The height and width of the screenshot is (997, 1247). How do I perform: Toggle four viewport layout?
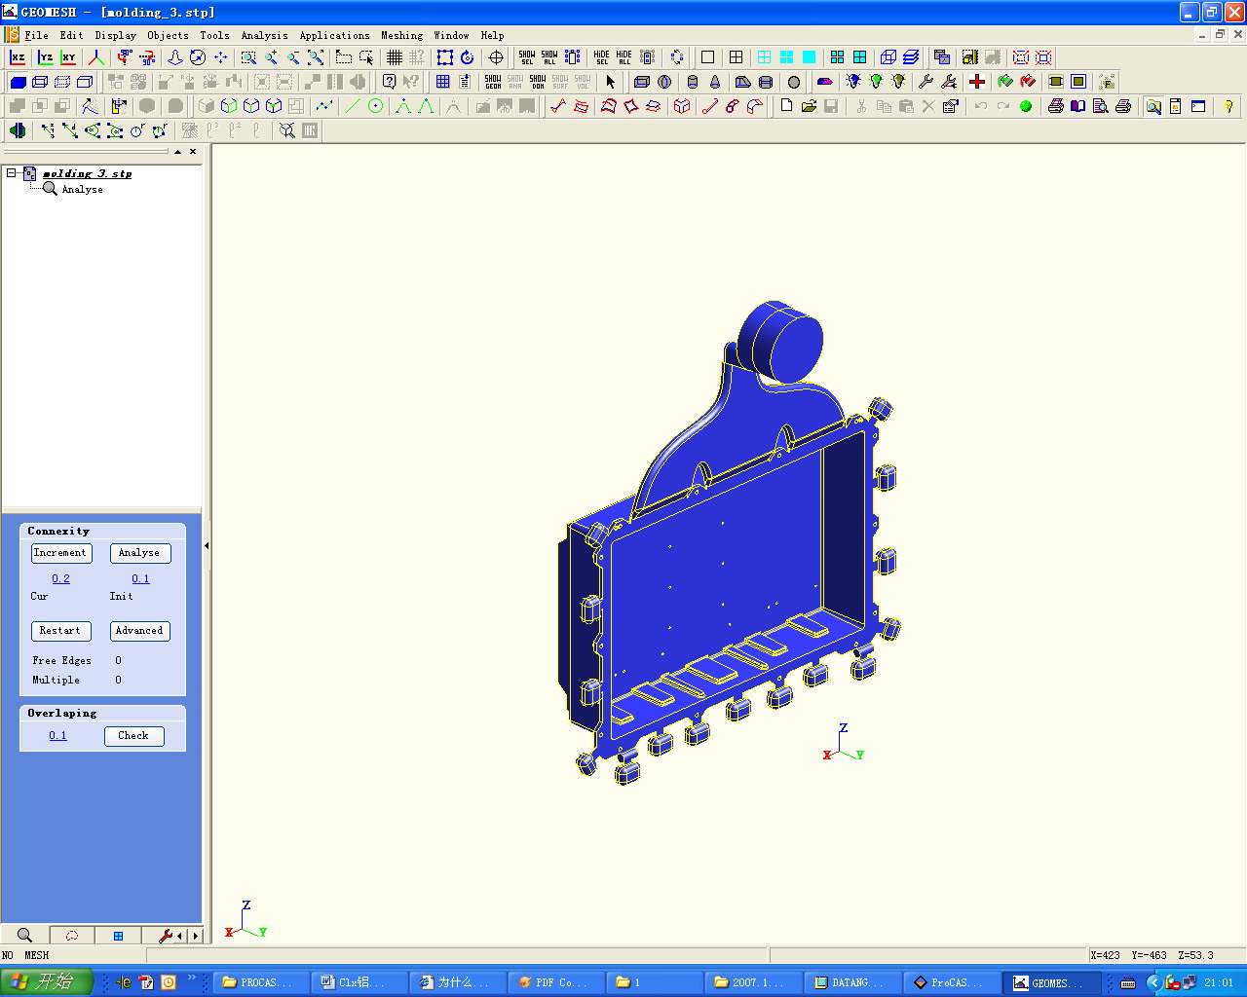pyautogui.click(x=737, y=57)
